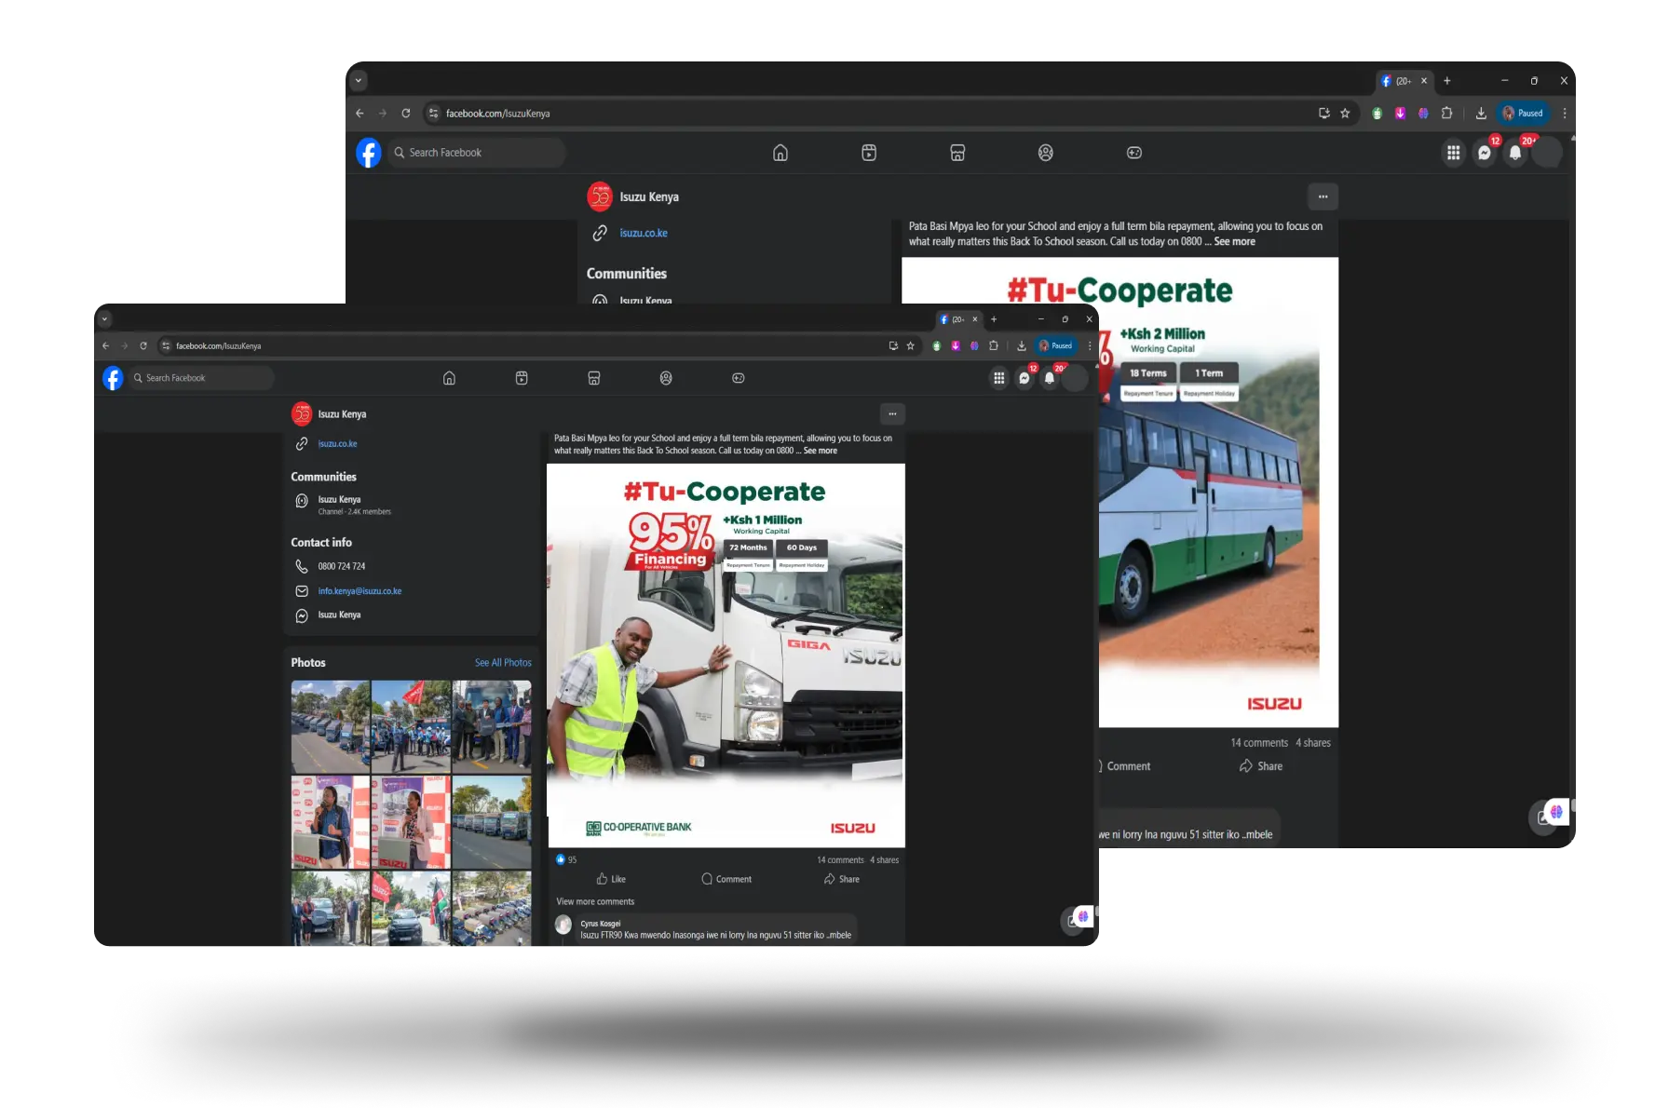Click the Paused sync profile chip

click(1055, 345)
